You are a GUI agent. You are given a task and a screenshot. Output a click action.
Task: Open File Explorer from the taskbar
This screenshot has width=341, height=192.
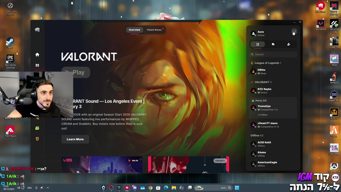pyautogui.click(x=174, y=188)
